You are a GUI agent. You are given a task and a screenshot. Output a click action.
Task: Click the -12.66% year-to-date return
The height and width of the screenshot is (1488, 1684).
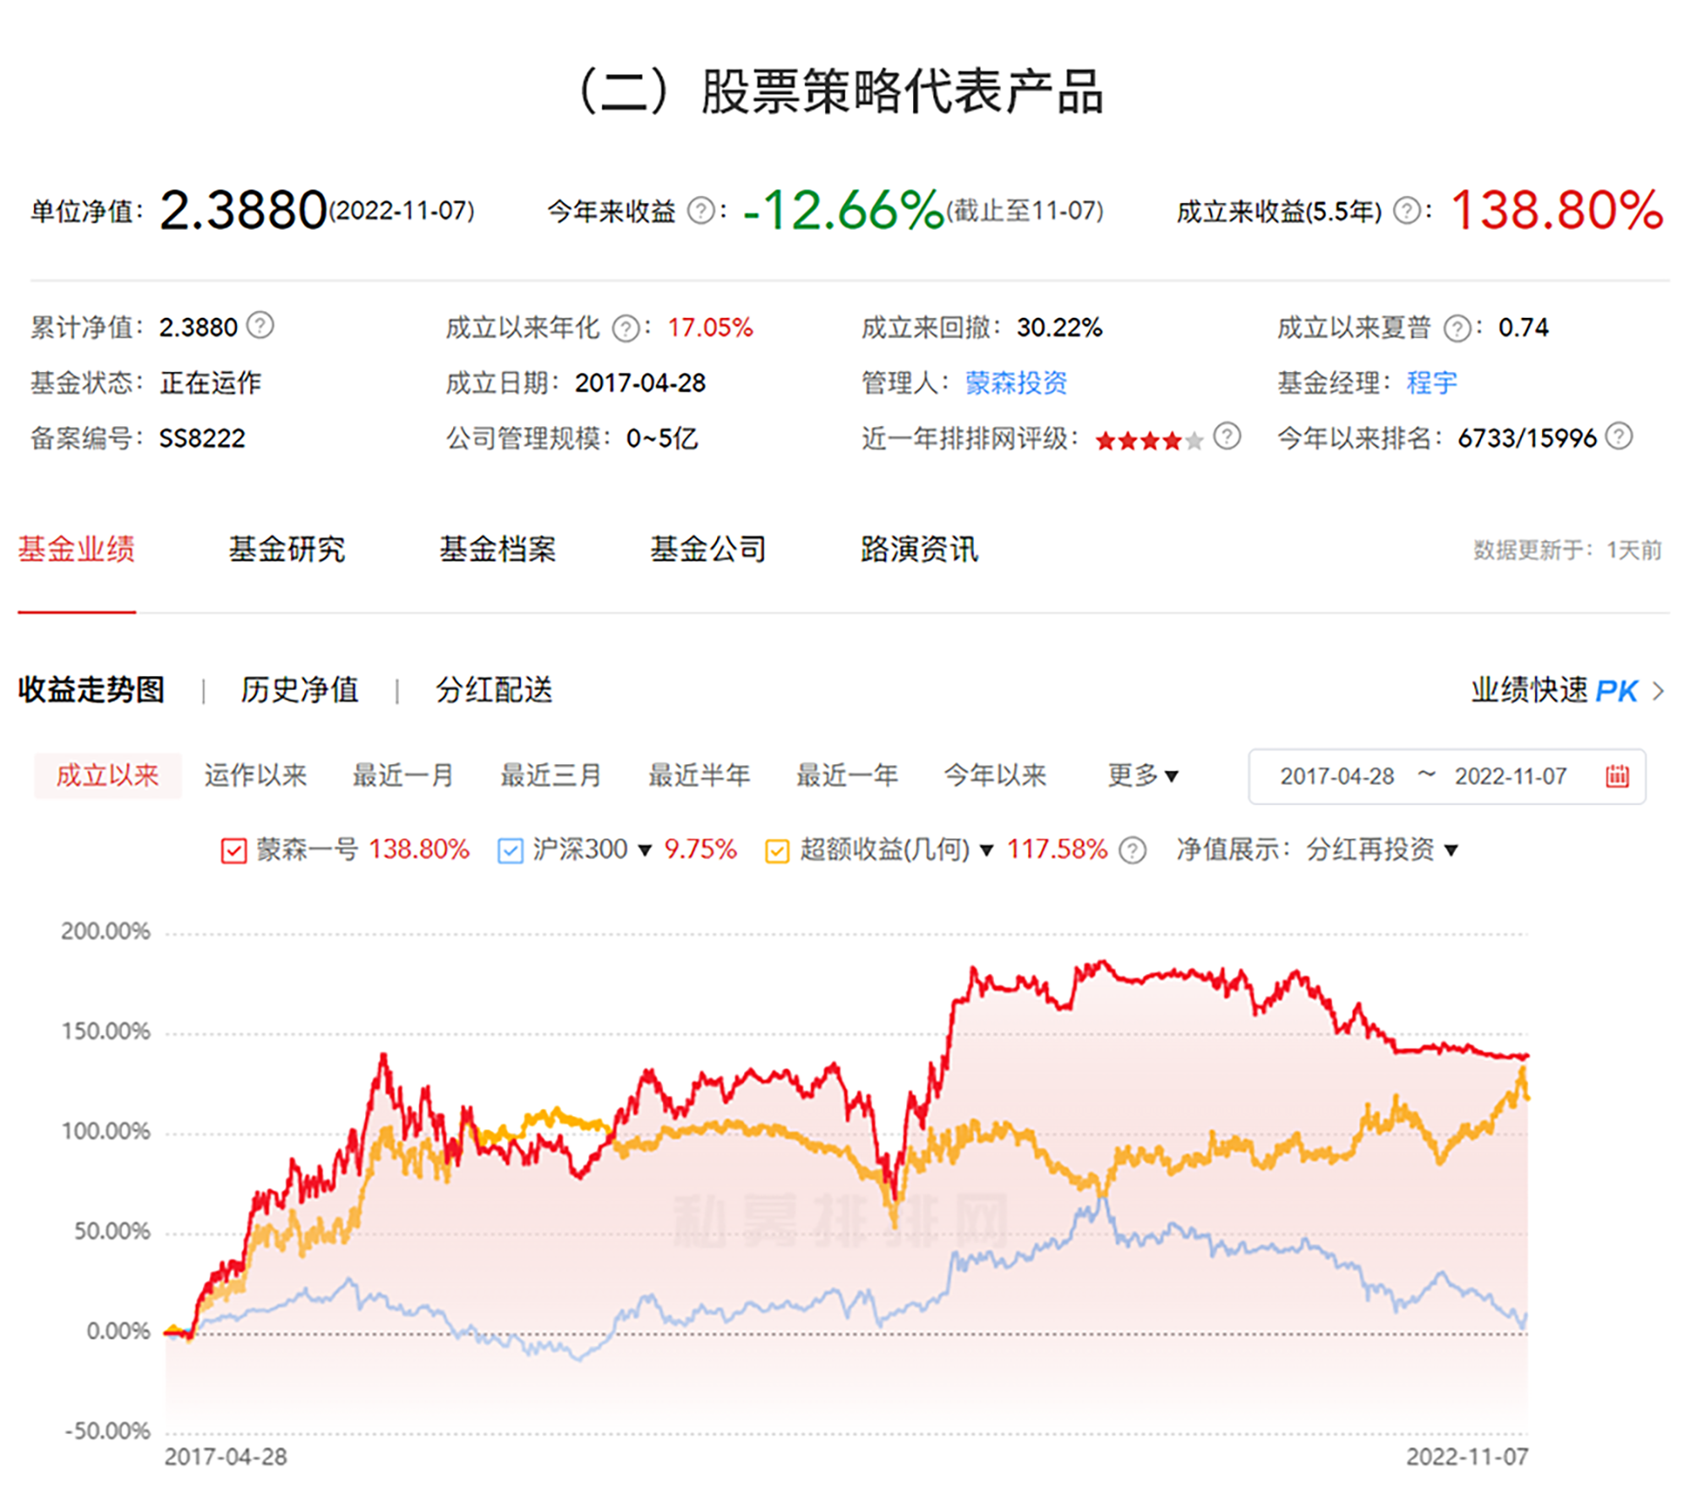click(x=843, y=210)
